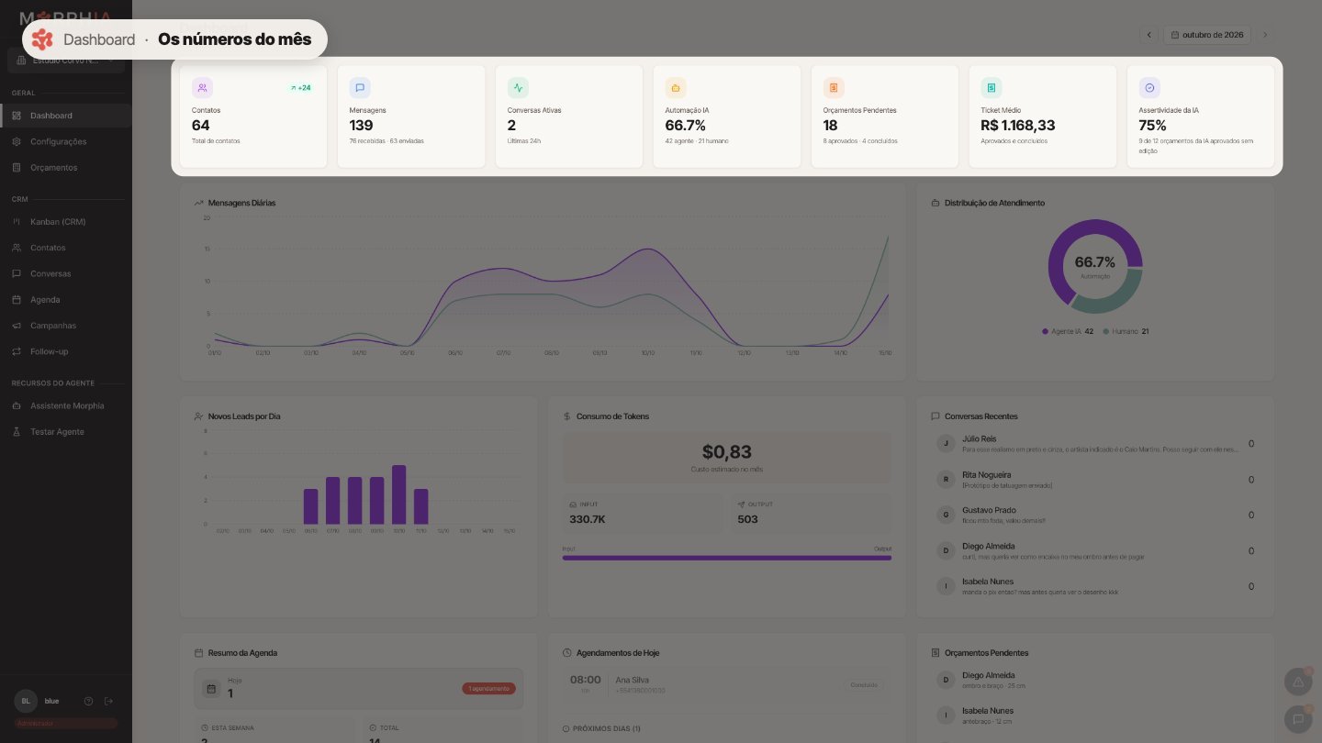Image resolution: width=1322 pixels, height=743 pixels.
Task: Click the Conversas Ativas pulse icon
Action: [x=518, y=88]
